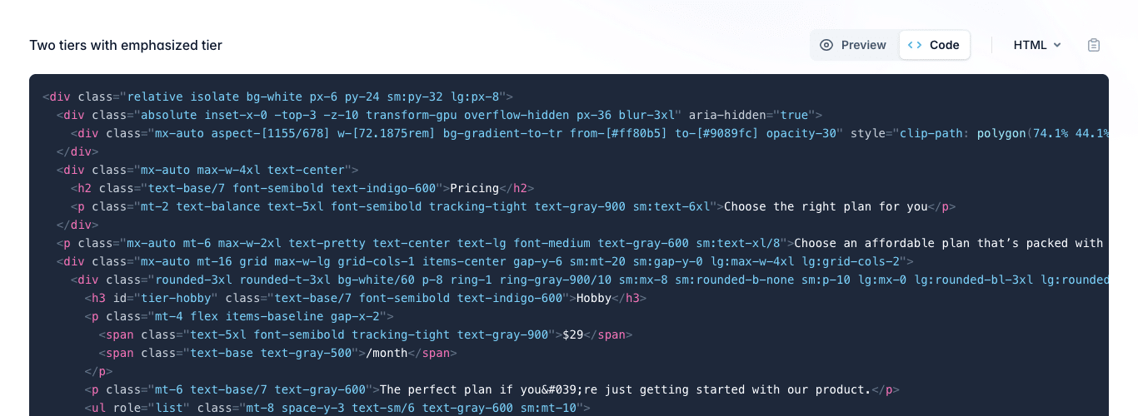This screenshot has height=416, width=1138.
Task: Expand the chevron next to HTML
Action: [x=1057, y=45]
